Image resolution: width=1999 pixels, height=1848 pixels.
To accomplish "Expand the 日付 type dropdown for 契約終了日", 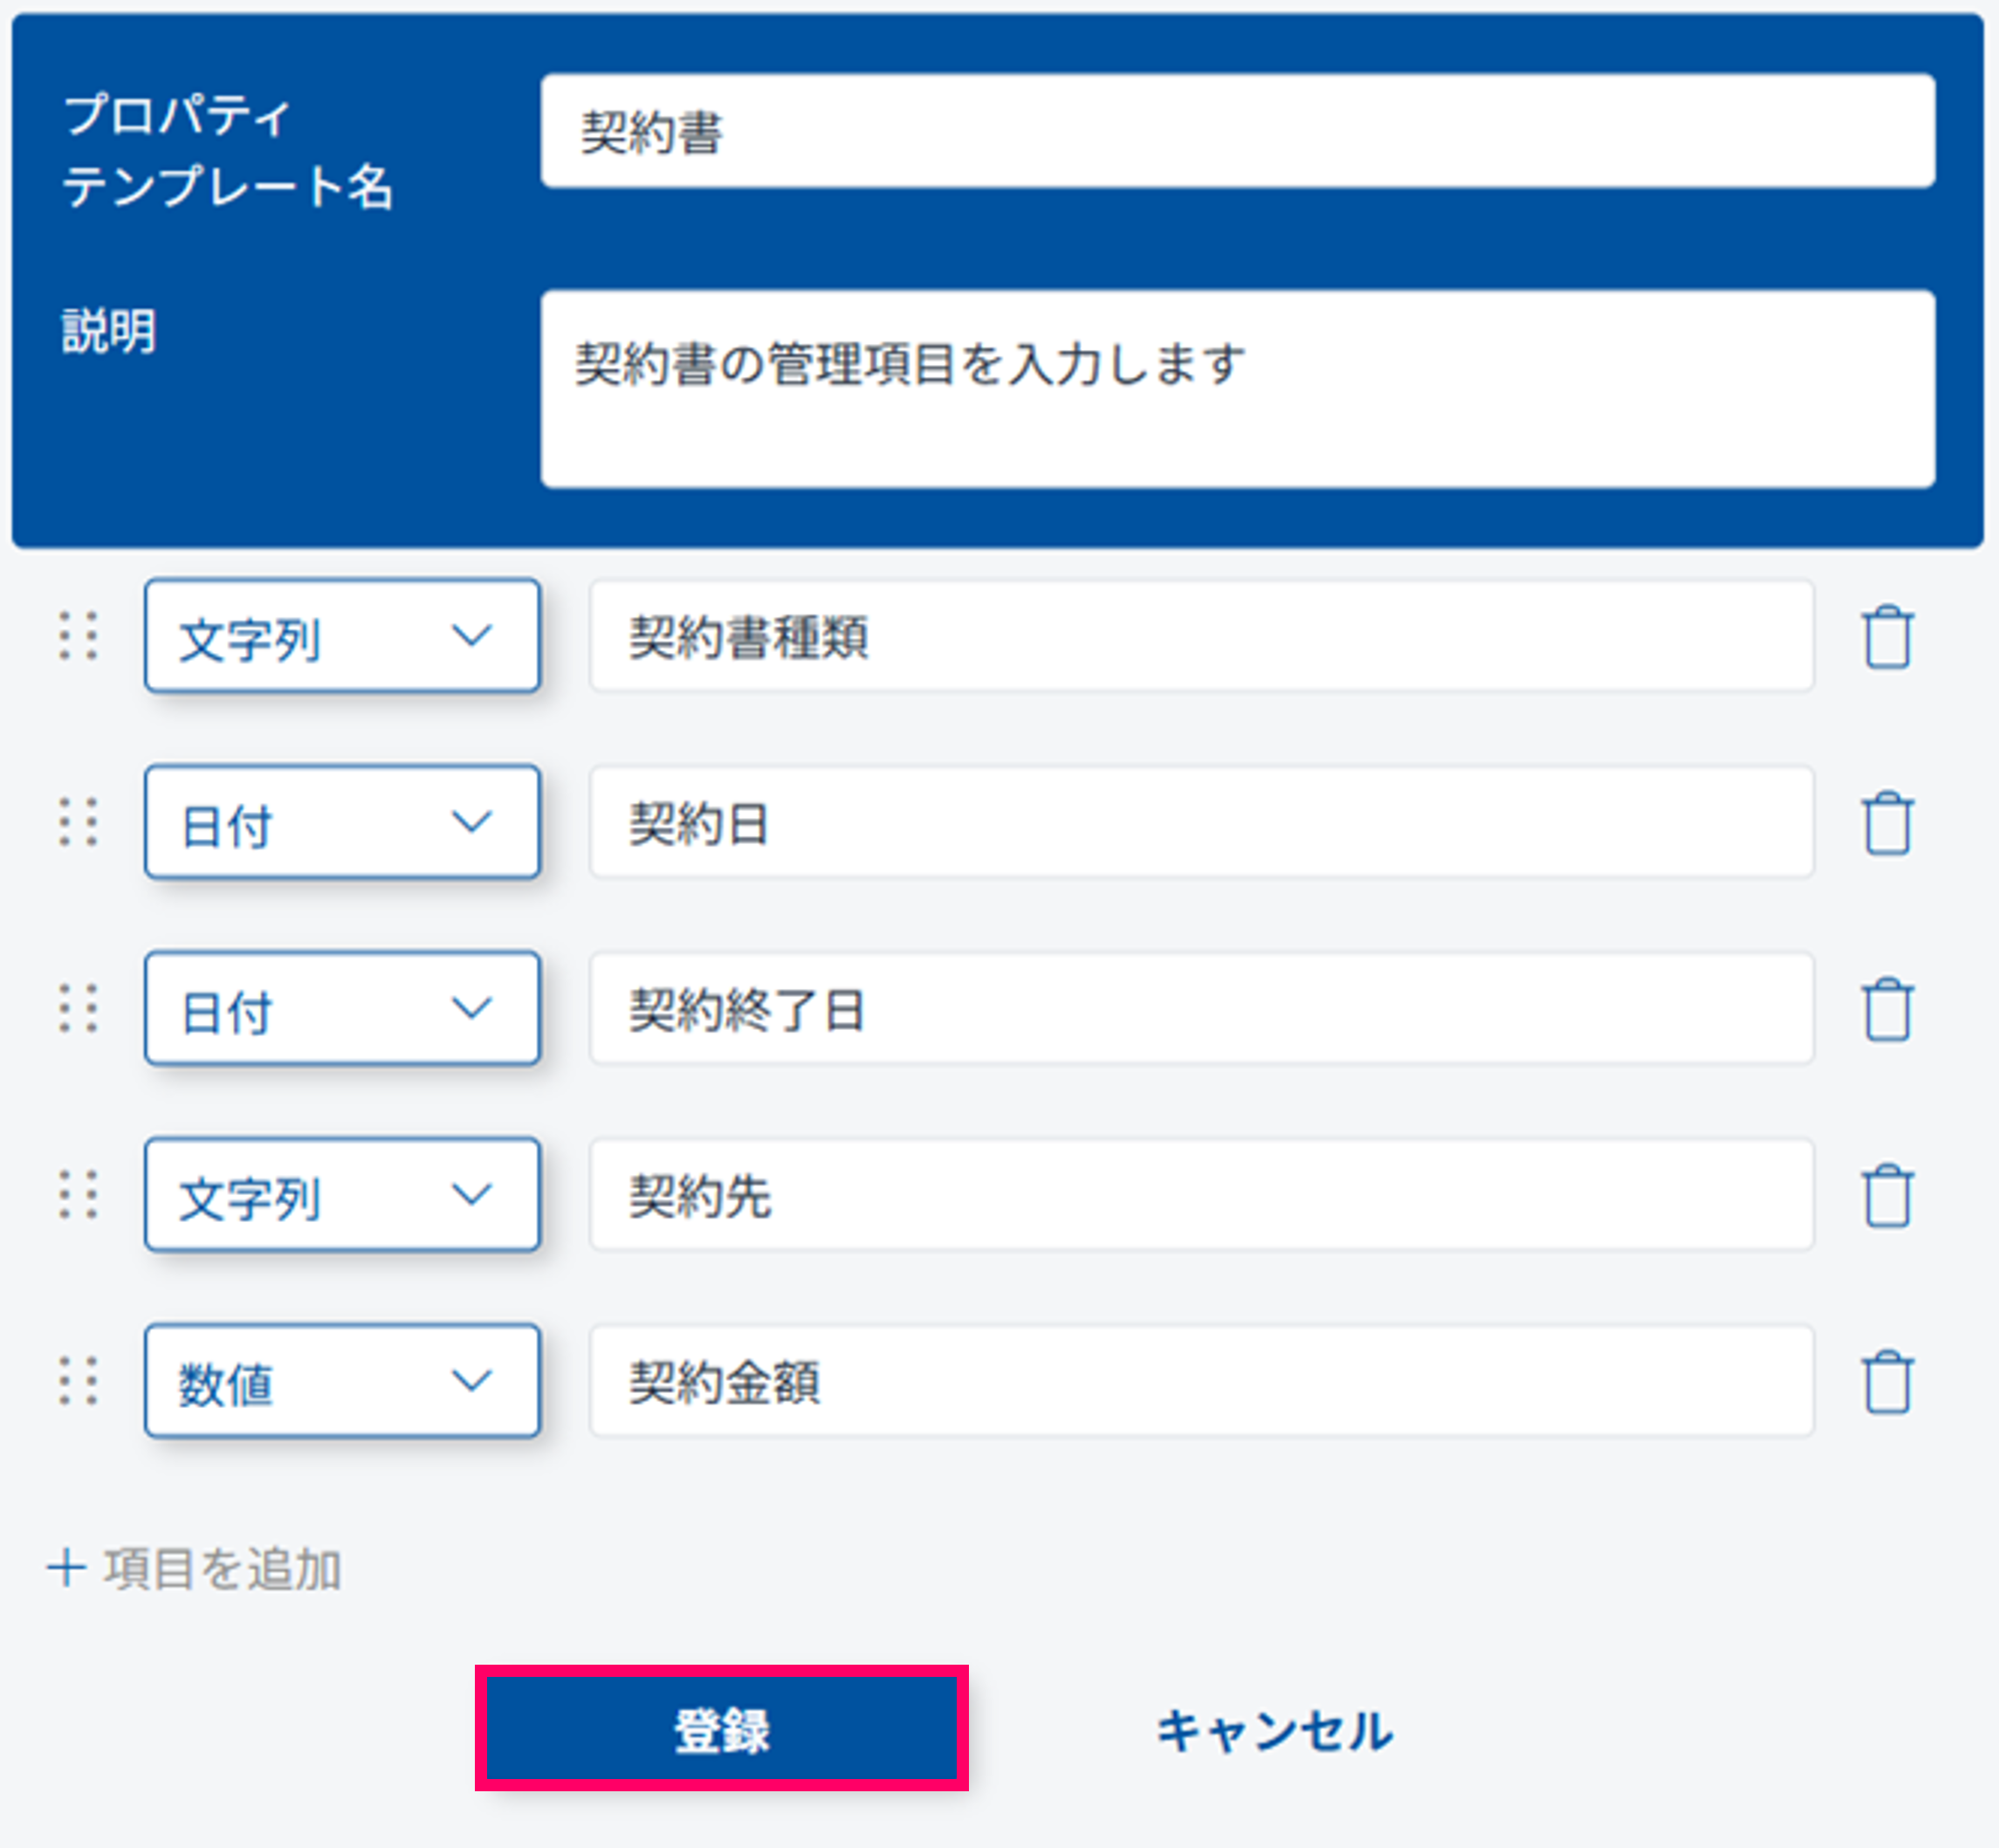I will click(x=342, y=1009).
